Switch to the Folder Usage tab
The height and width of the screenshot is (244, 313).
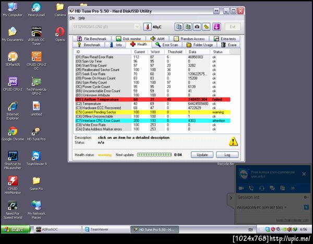[200, 45]
